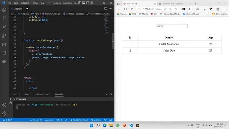Click App.jsx in the breadcrumb path
Screen dimensions: 229x129
click(x=25, y=14)
